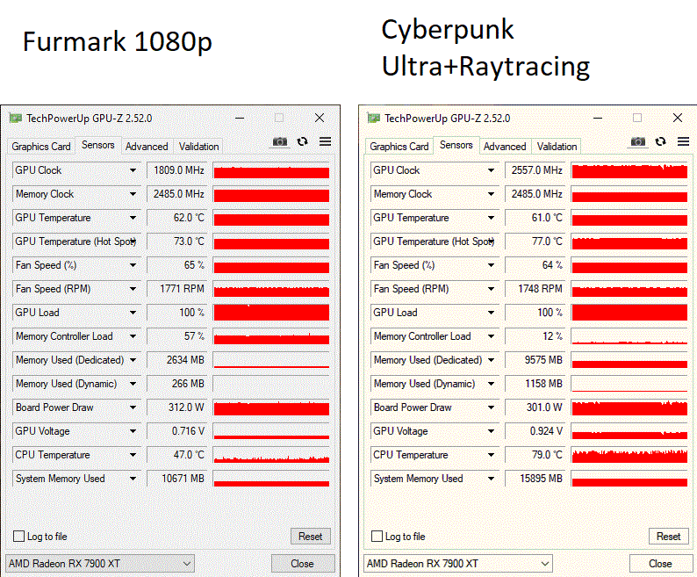Enable Log to file in Furmark window
The image size is (697, 577).
18,536
